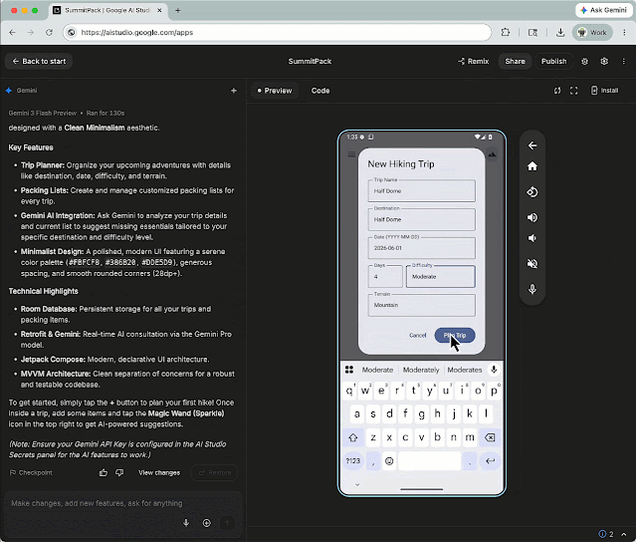Lower the emulator volume

(532, 238)
